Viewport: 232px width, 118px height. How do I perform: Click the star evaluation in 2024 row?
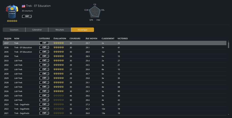(x=59, y=100)
